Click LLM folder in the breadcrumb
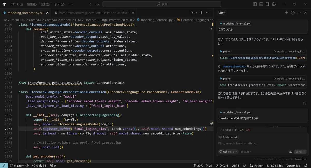Screen dimensions: 311x168 78,20
